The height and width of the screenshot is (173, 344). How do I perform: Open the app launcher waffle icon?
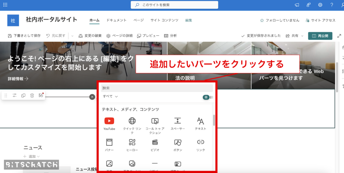coord(5,5)
